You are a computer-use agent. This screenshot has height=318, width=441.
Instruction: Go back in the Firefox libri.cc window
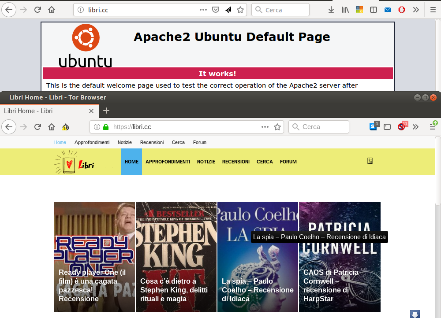[x=9, y=10]
